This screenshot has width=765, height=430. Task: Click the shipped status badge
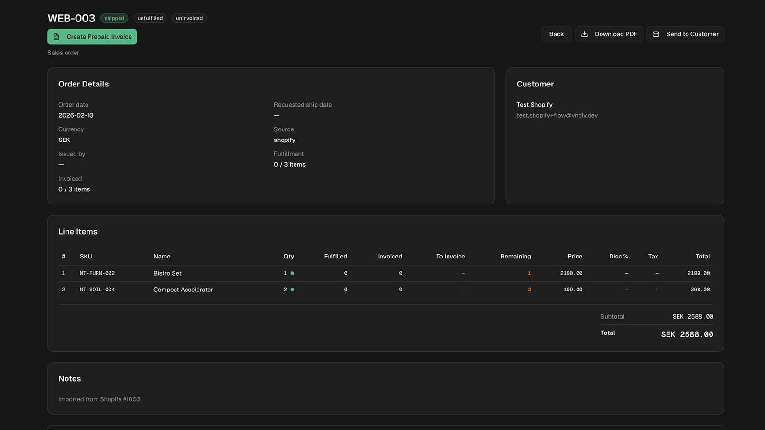point(114,18)
